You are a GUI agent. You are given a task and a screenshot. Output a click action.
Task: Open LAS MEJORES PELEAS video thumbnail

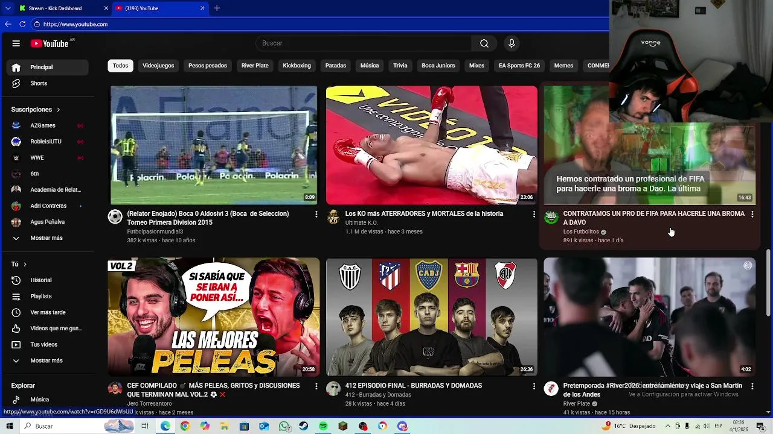point(214,317)
